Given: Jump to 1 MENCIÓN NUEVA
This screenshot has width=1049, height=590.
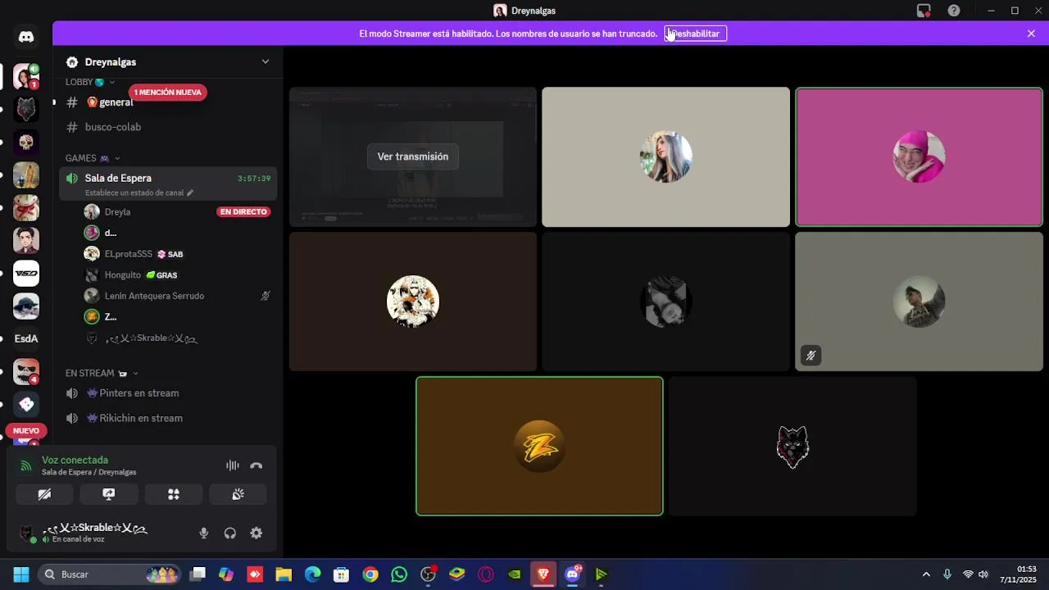Looking at the screenshot, I should (x=168, y=93).
